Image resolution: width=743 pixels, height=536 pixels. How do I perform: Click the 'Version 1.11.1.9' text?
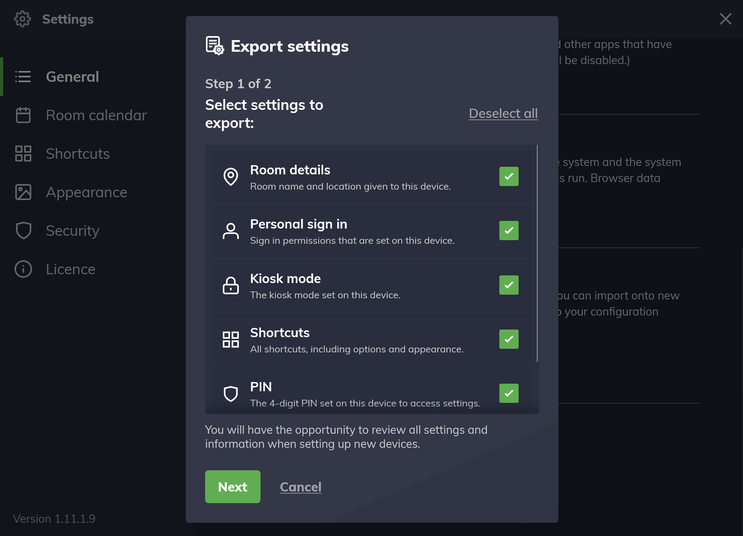coord(54,519)
